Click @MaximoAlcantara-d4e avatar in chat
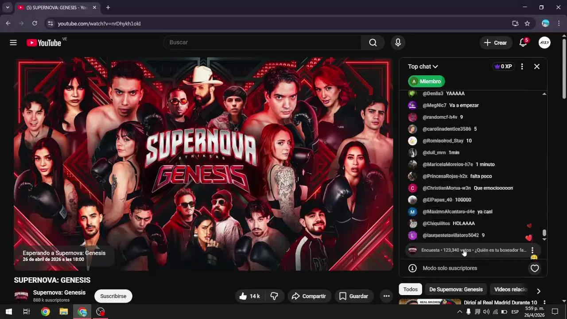The width and height of the screenshot is (567, 319). pyautogui.click(x=412, y=212)
